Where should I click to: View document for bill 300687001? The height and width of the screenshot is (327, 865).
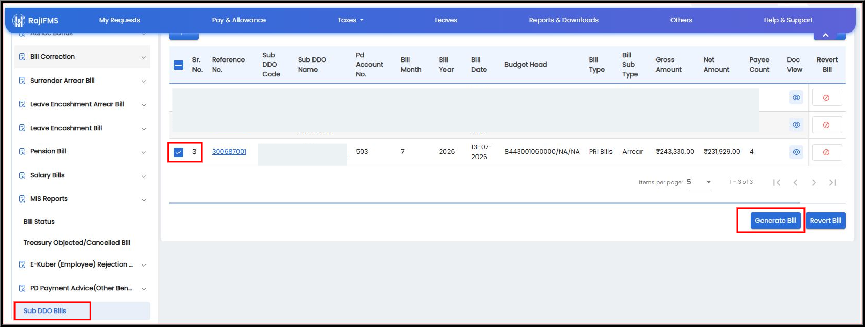[796, 152]
